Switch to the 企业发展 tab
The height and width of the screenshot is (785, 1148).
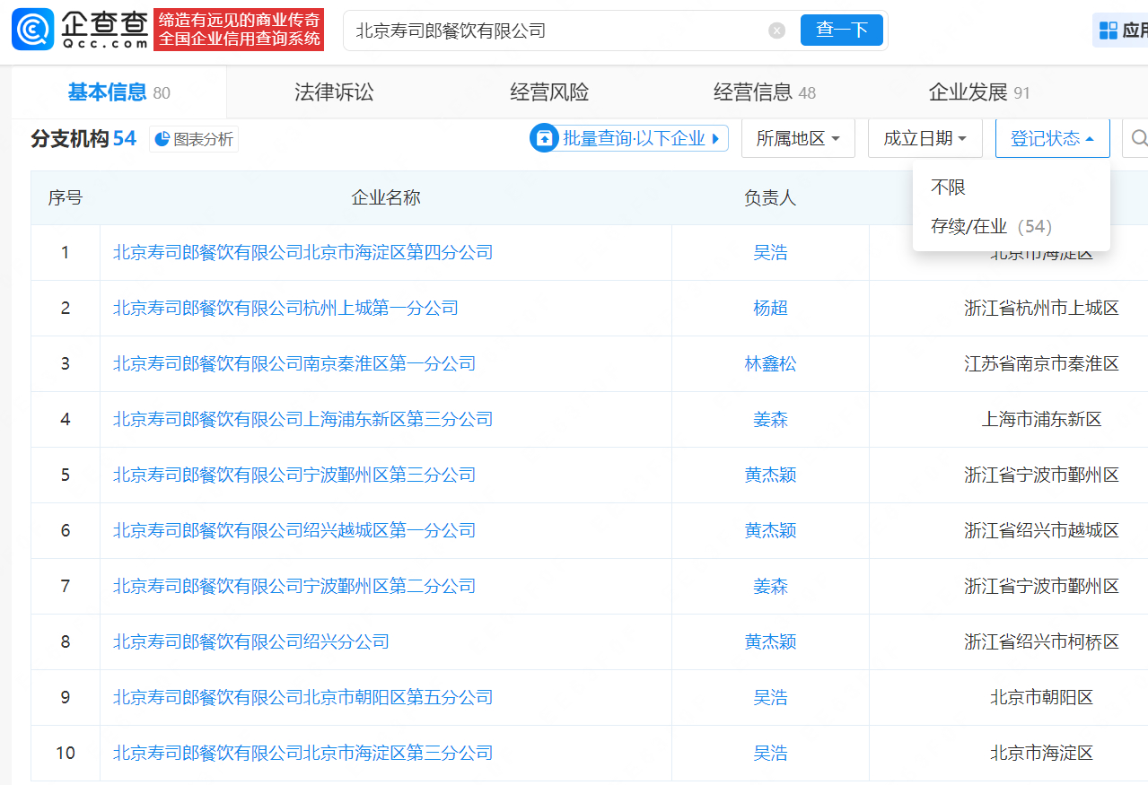point(979,92)
